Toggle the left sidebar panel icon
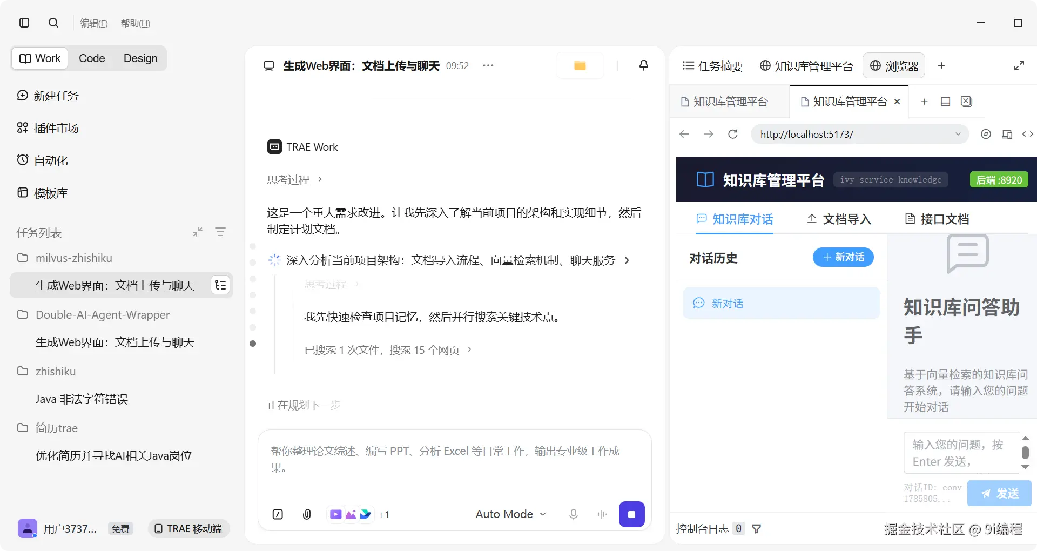Viewport: 1037px width, 551px height. tap(24, 23)
